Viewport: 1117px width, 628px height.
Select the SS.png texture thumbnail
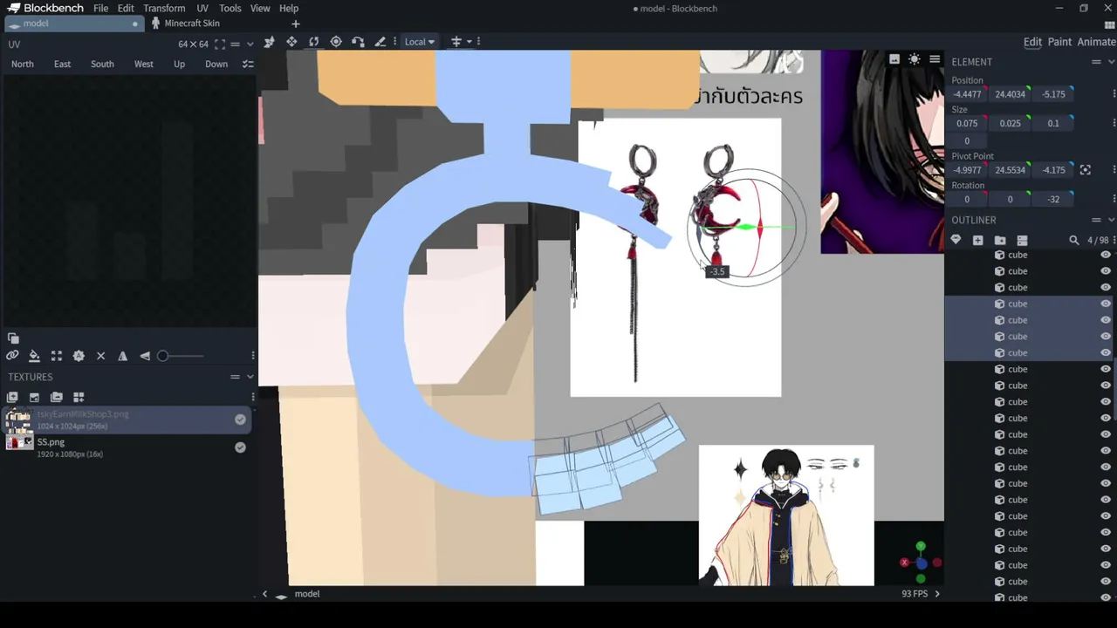pyautogui.click(x=19, y=443)
